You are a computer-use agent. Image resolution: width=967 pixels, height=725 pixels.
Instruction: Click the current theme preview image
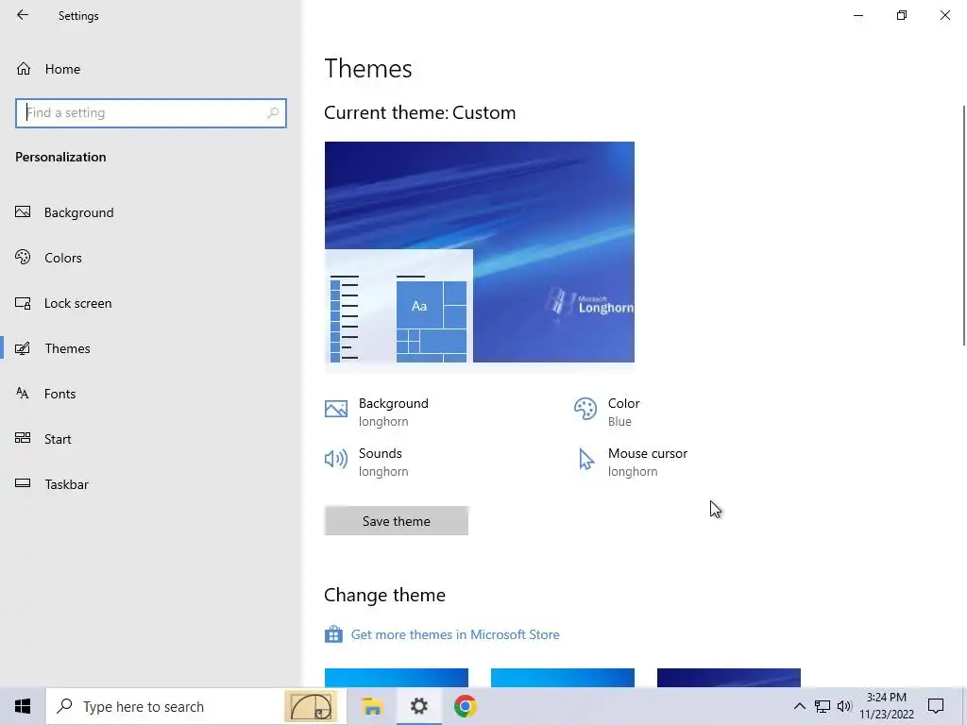[479, 252]
